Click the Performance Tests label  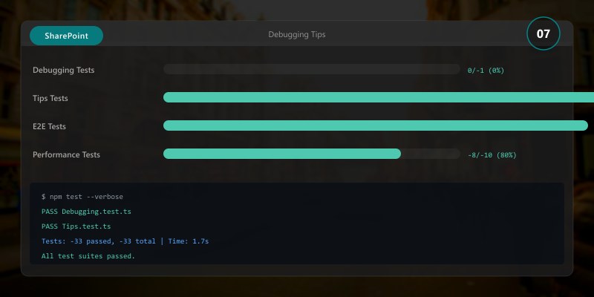pos(66,154)
